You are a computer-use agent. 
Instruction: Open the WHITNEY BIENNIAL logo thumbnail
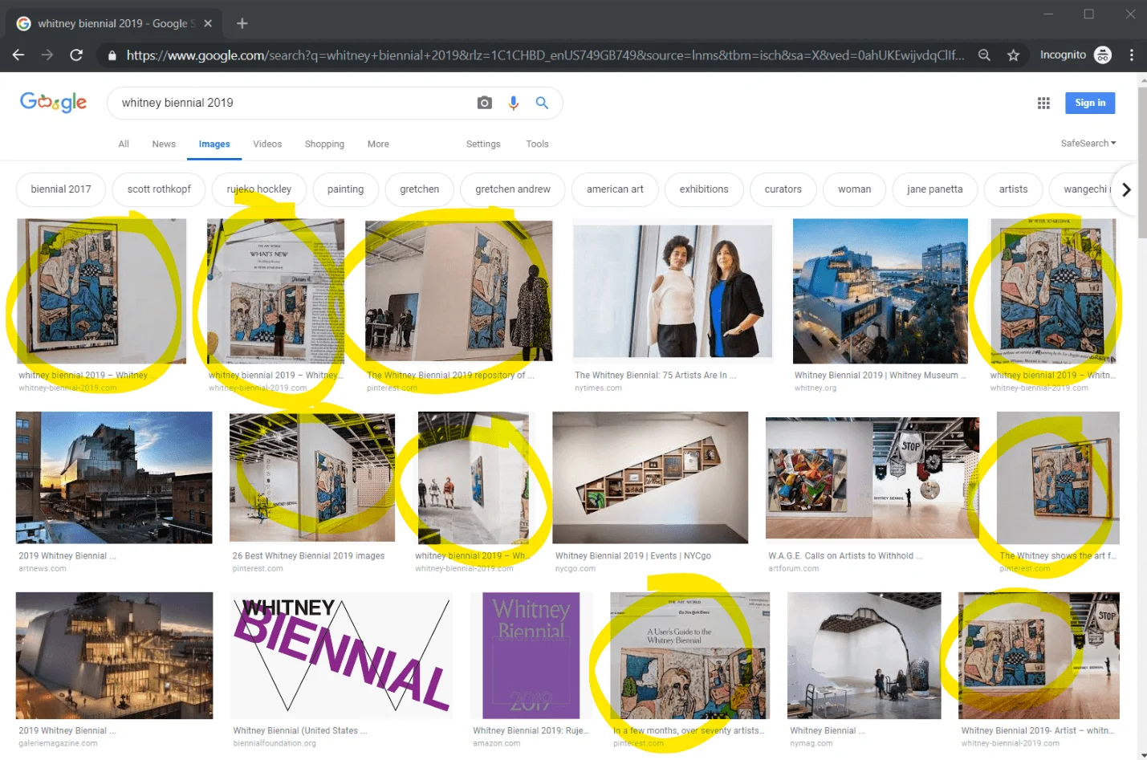[x=341, y=656]
